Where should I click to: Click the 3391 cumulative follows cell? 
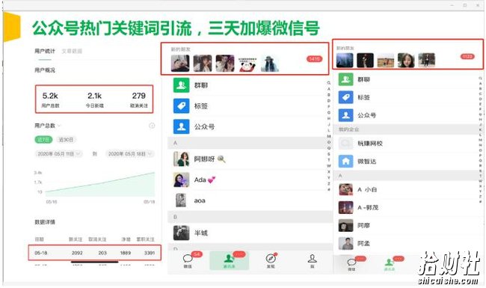[150, 253]
